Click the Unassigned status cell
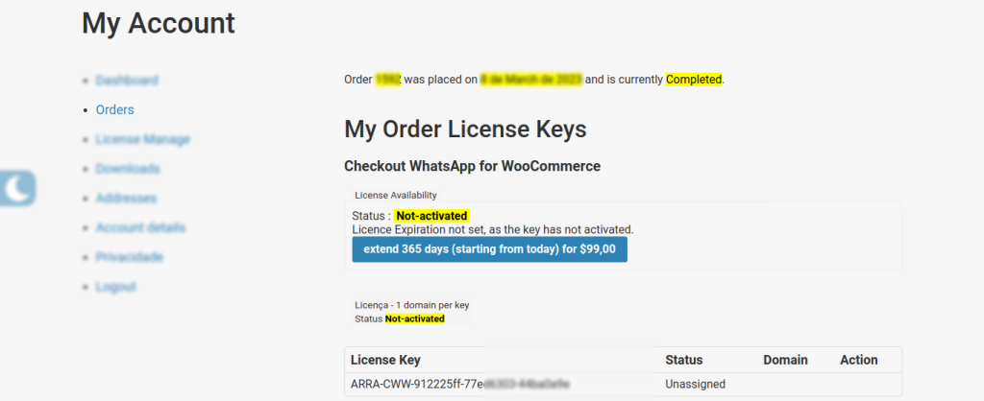Screen dimensions: 984x401 (696, 384)
